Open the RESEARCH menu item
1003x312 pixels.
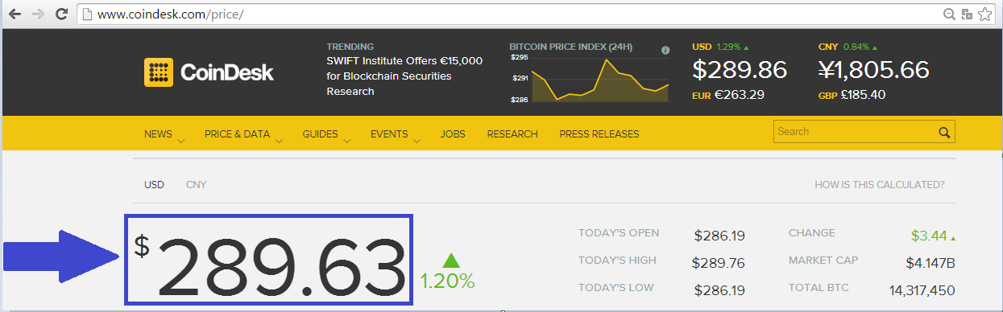[512, 134]
